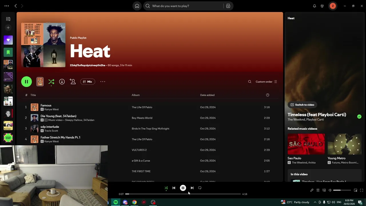Open the Windows notification center icon
The image size is (366, 206).
360,202
